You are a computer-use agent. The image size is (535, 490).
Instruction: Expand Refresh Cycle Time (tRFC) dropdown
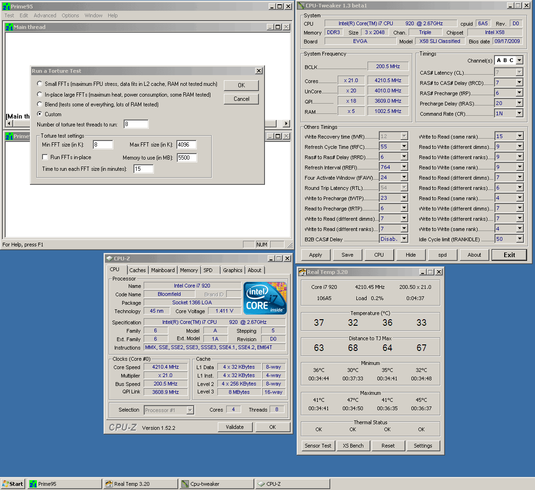pyautogui.click(x=404, y=147)
